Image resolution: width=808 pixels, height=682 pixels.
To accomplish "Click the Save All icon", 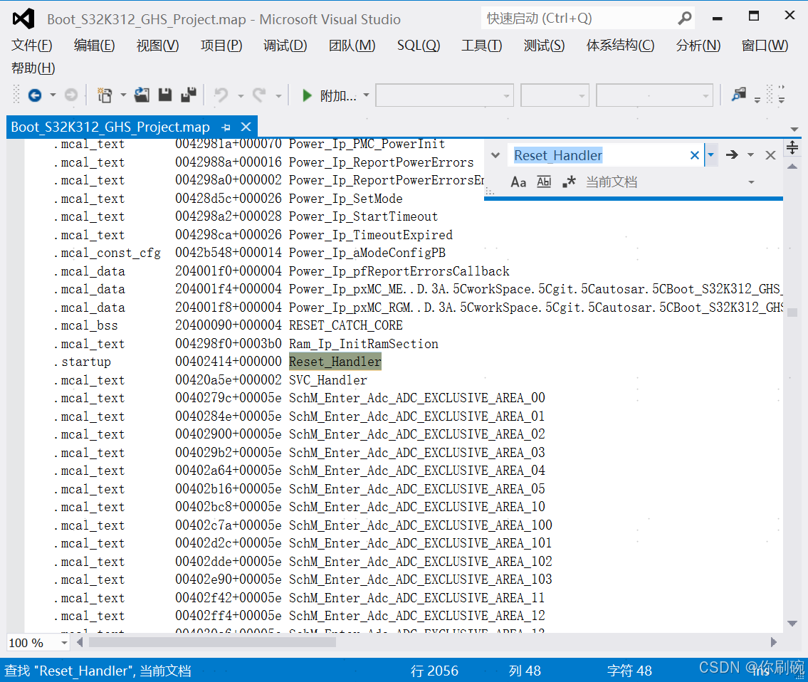I will pos(188,94).
